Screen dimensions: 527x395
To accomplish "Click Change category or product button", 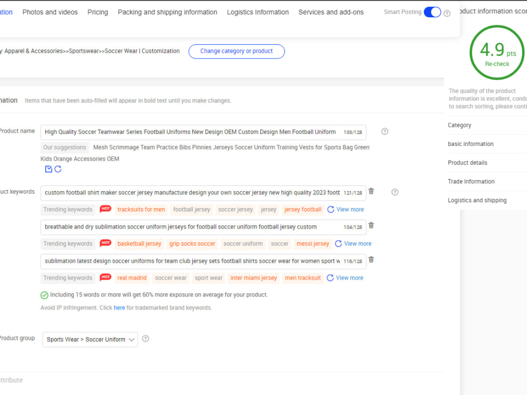I will (237, 51).
